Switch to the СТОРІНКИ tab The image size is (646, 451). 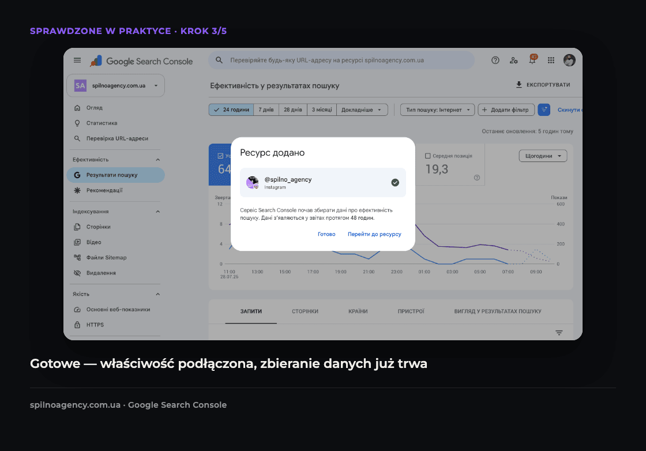305,311
